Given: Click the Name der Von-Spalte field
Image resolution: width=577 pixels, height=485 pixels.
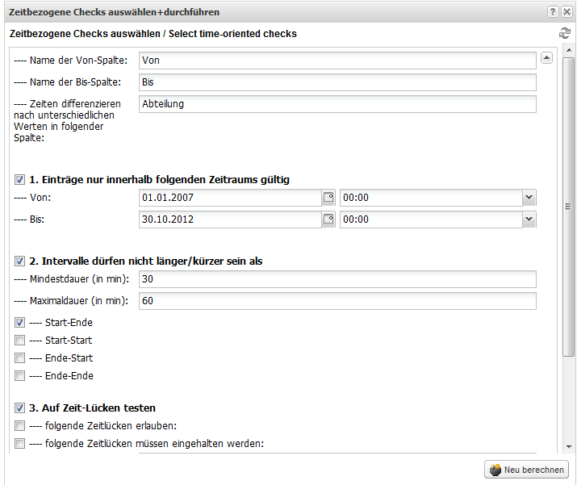Looking at the screenshot, I should [337, 61].
